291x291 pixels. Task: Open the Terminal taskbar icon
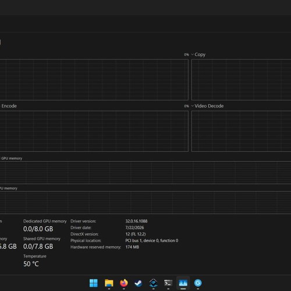pyautogui.click(x=168, y=283)
